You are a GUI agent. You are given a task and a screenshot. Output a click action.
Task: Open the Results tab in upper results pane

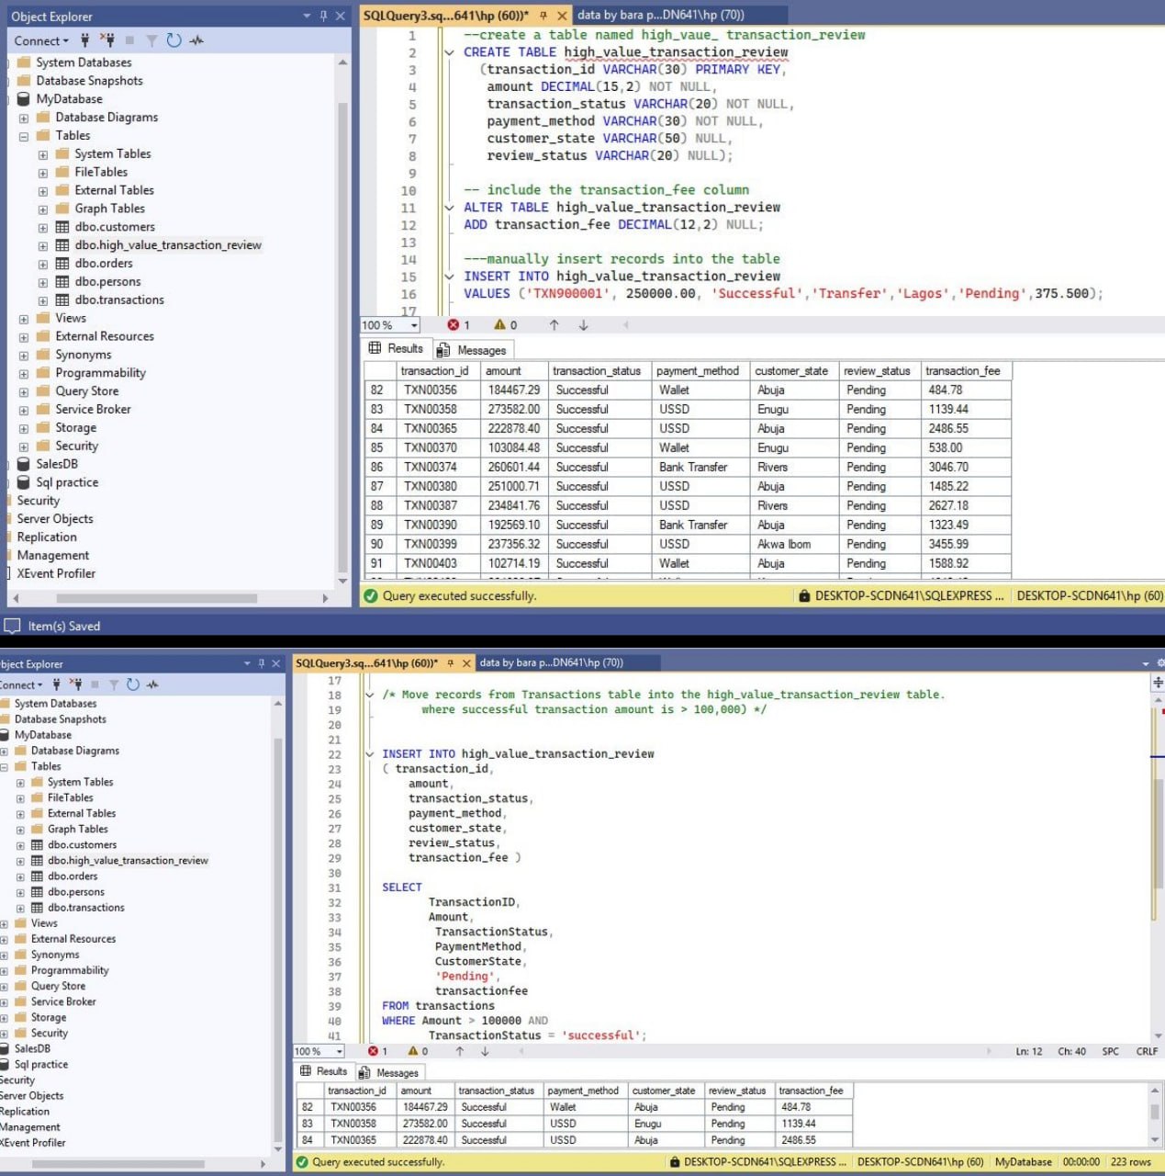click(396, 349)
